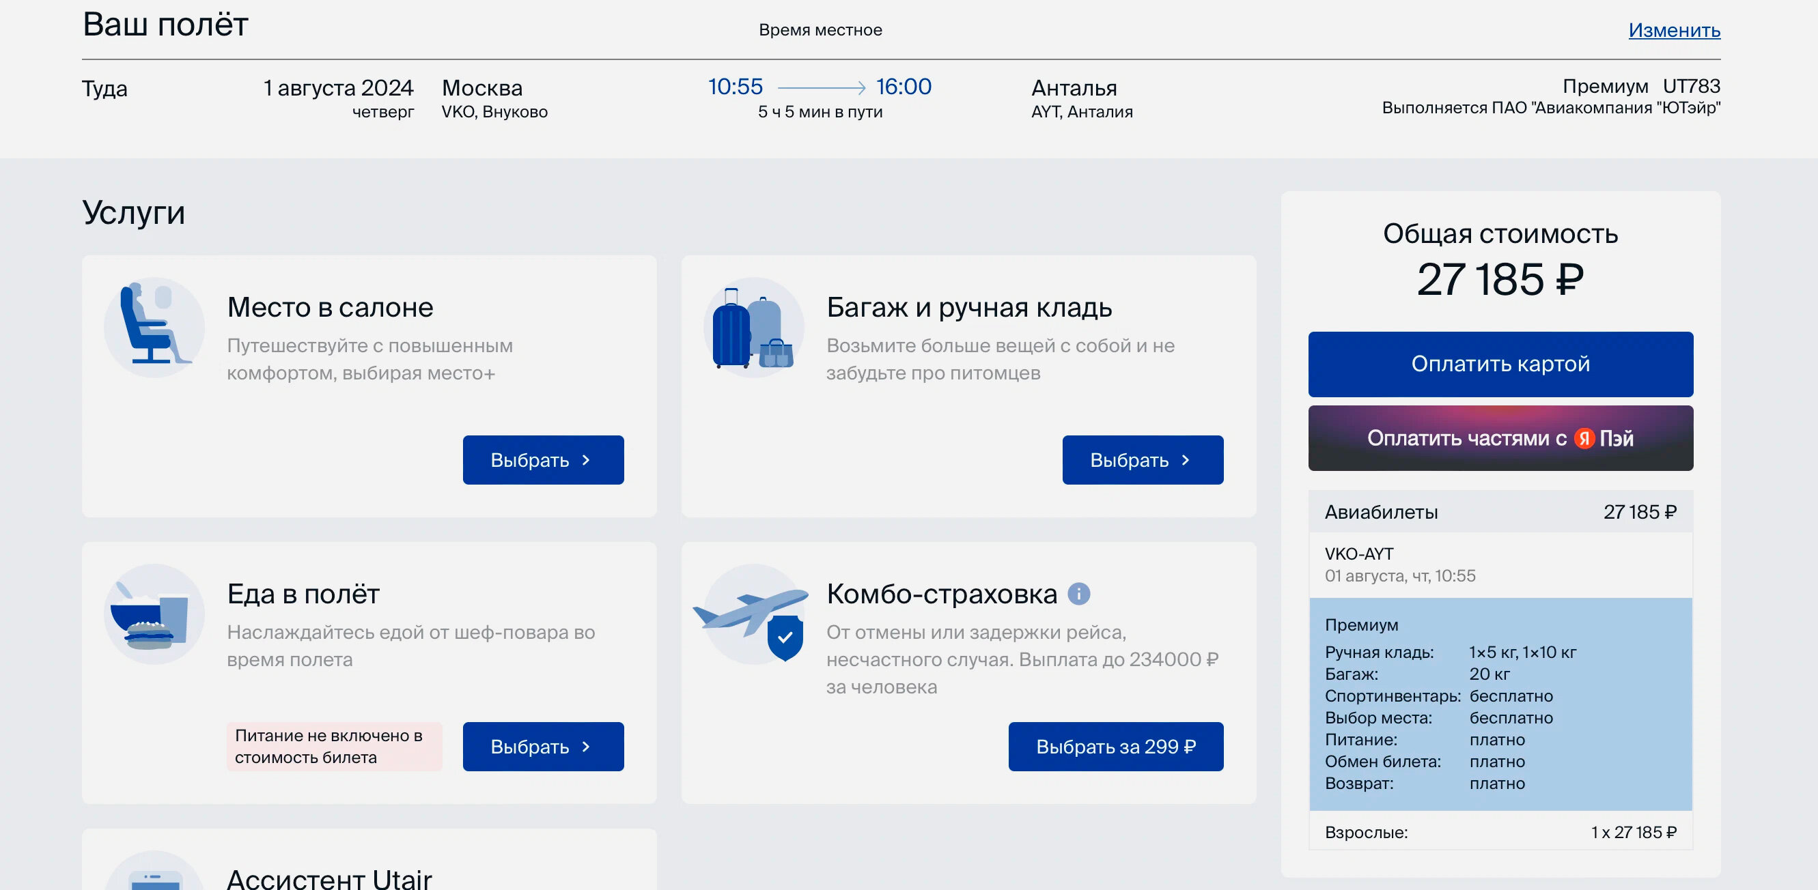The width and height of the screenshot is (1818, 890).
Task: Click flight number UT783
Action: [x=1691, y=86]
